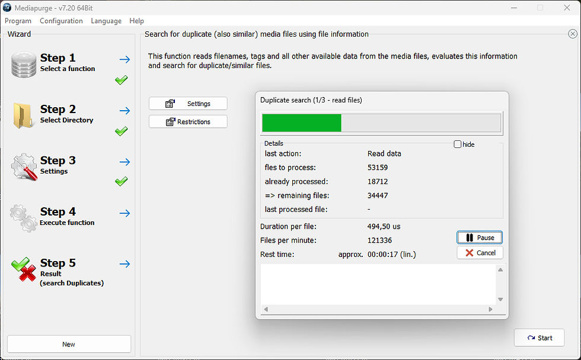Open the Help menu
The height and width of the screenshot is (360, 581).
[136, 21]
